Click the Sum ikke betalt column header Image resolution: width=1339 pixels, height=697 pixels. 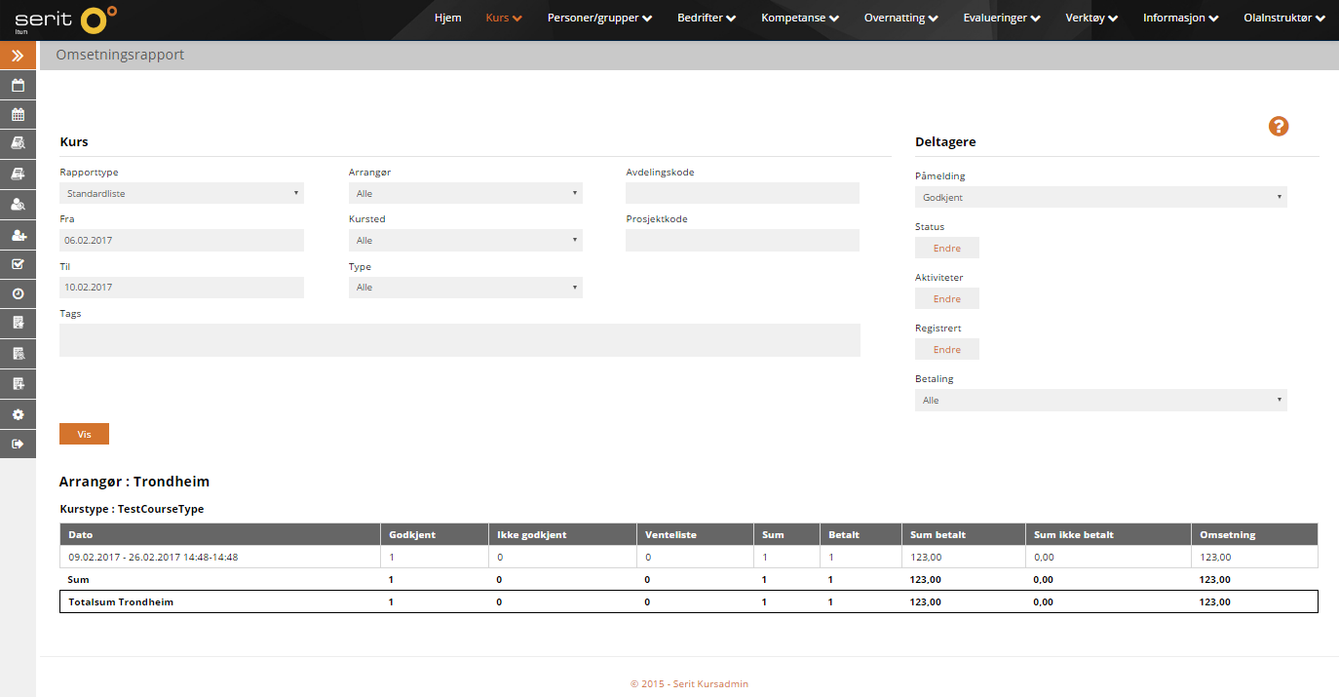1108,534
